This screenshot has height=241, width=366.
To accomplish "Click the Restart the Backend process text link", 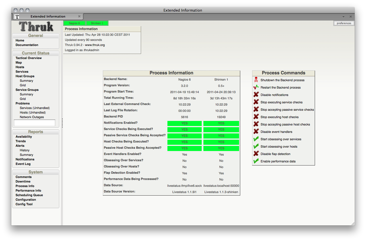I will (280, 87).
